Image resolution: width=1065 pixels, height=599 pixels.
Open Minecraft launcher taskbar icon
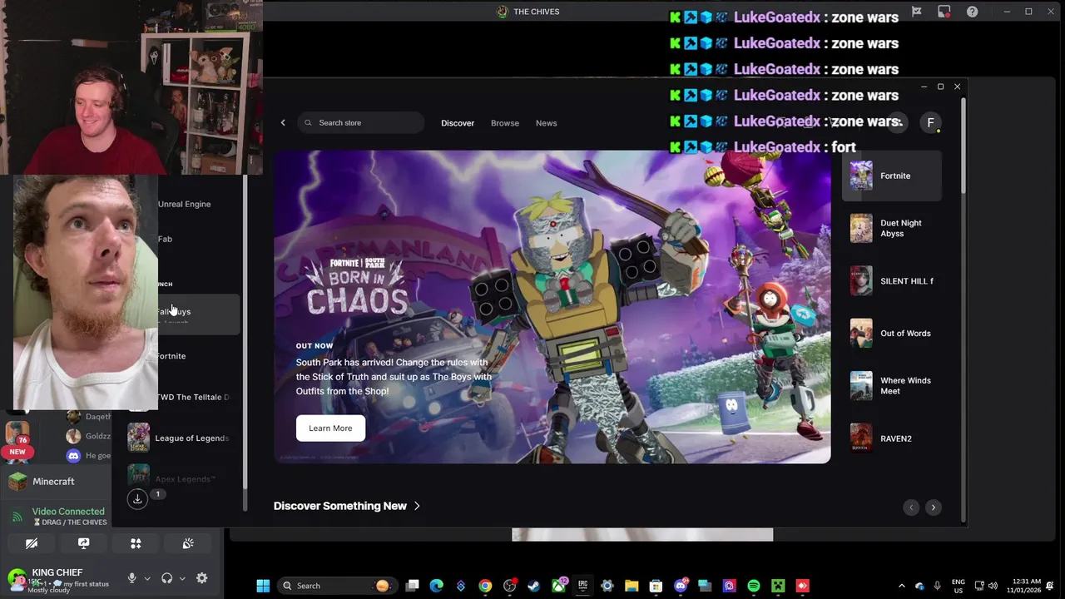(778, 586)
